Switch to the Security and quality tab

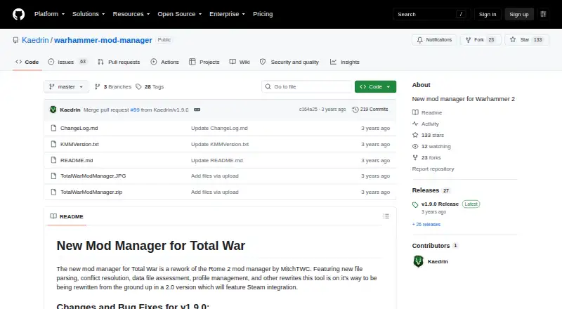(x=289, y=62)
